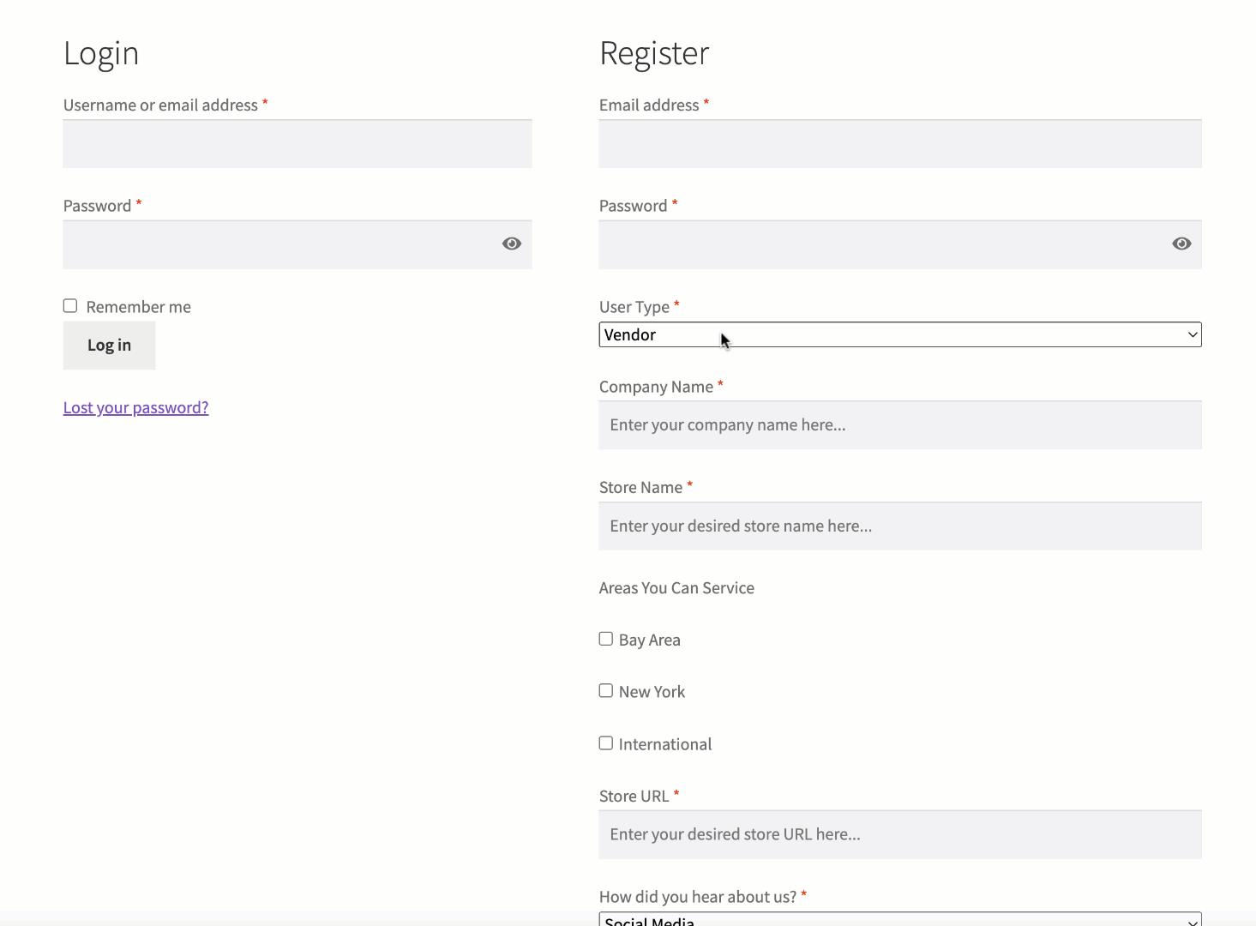Click into the Store URL field
This screenshot has width=1256, height=926.
pyautogui.click(x=900, y=834)
